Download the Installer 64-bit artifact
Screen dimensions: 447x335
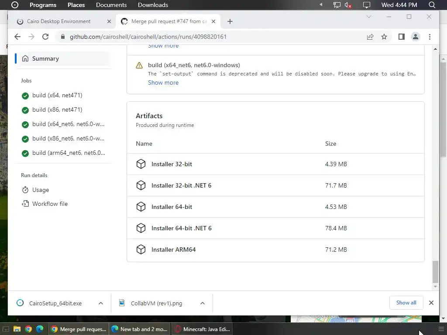(172, 207)
